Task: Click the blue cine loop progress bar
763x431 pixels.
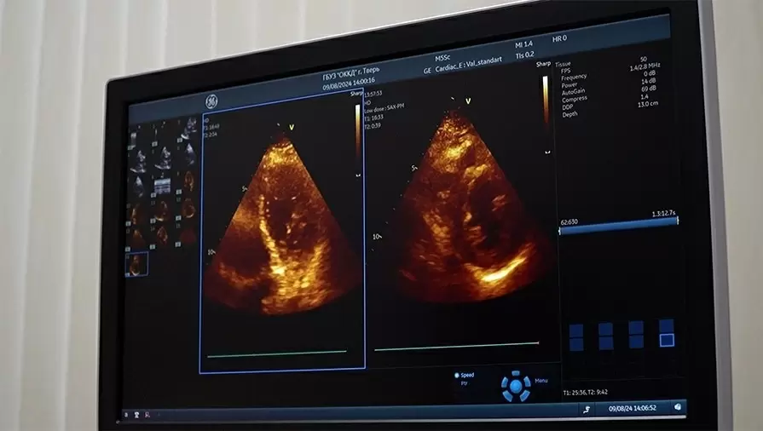Action: 618,225
